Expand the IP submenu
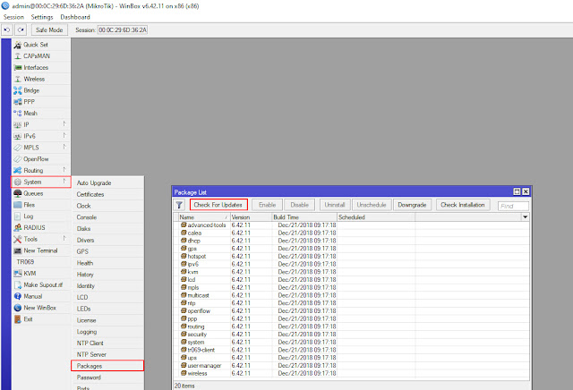 [41, 124]
